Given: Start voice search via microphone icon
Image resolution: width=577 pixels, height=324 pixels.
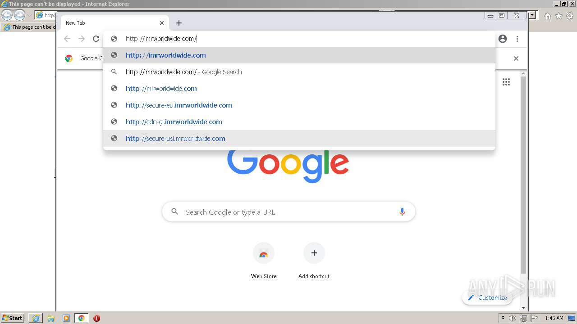Looking at the screenshot, I should click(x=402, y=212).
